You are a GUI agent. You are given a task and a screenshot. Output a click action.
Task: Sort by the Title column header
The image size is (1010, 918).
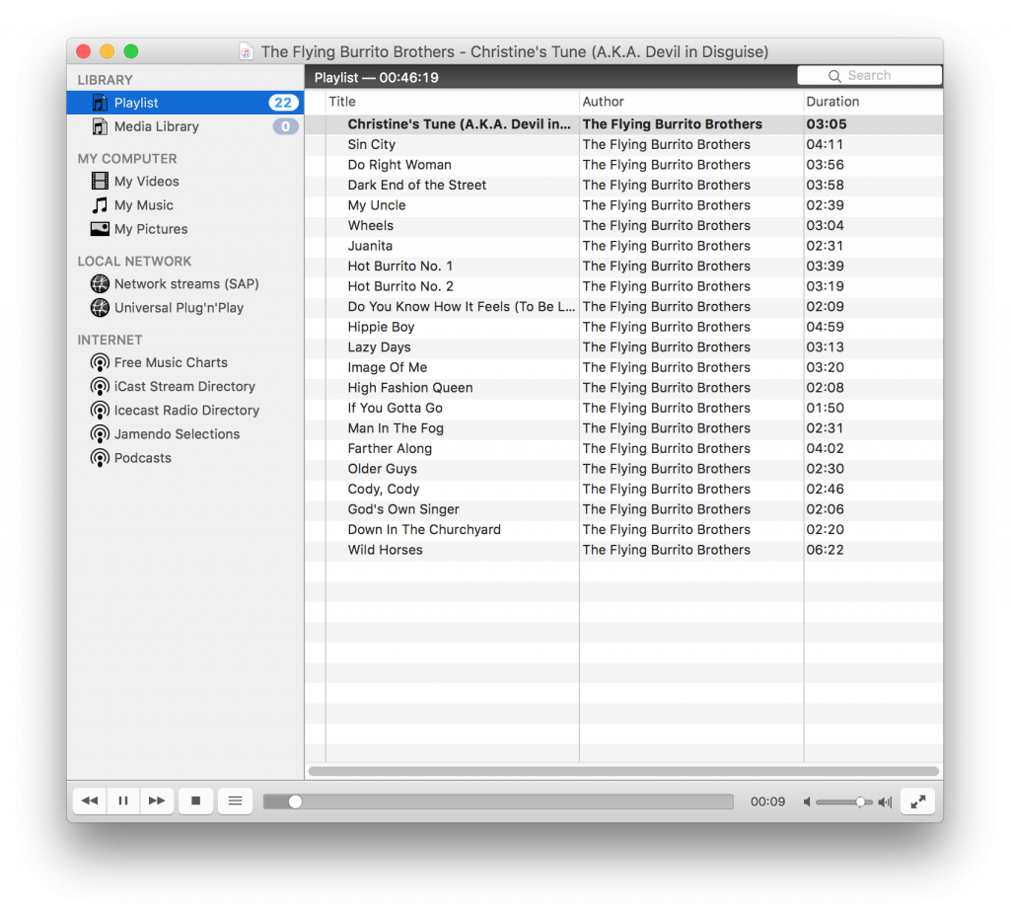coord(452,102)
